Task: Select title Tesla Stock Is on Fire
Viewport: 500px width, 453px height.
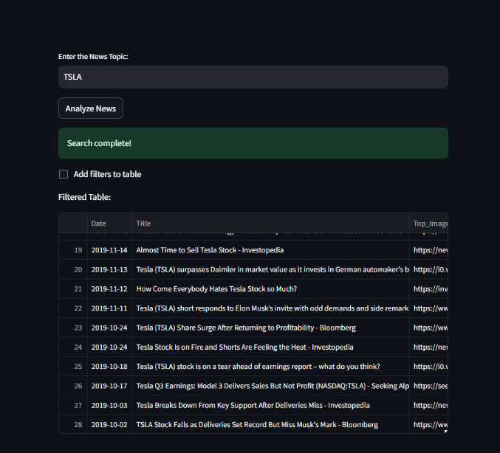Action: tap(270, 347)
